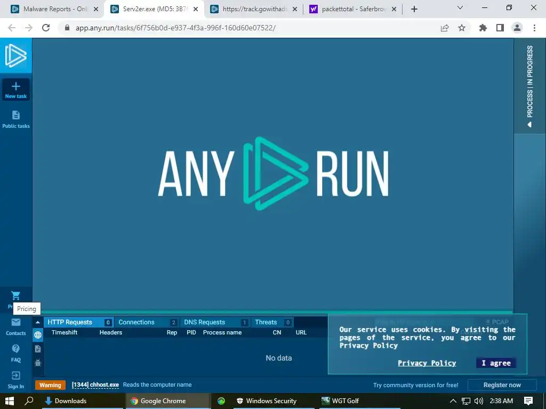Screen dimensions: 546x409
Task: Click the Process name column header
Action: pos(222,332)
